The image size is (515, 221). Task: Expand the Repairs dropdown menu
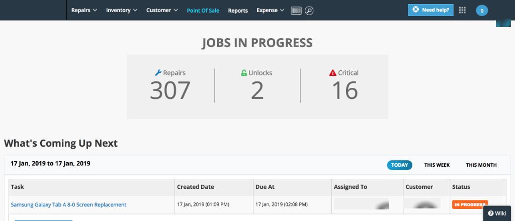coord(84,10)
